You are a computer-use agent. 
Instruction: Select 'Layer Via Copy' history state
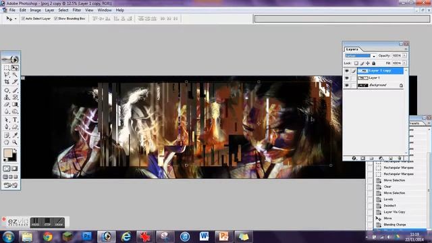[x=394, y=212]
